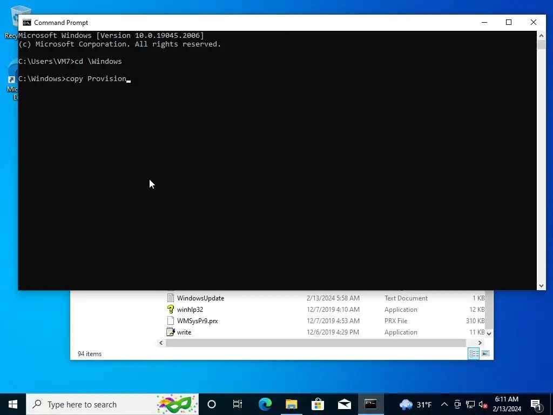Click Command Prompt taskbar icon
Viewport: 553px width, 415px height.
(x=370, y=404)
